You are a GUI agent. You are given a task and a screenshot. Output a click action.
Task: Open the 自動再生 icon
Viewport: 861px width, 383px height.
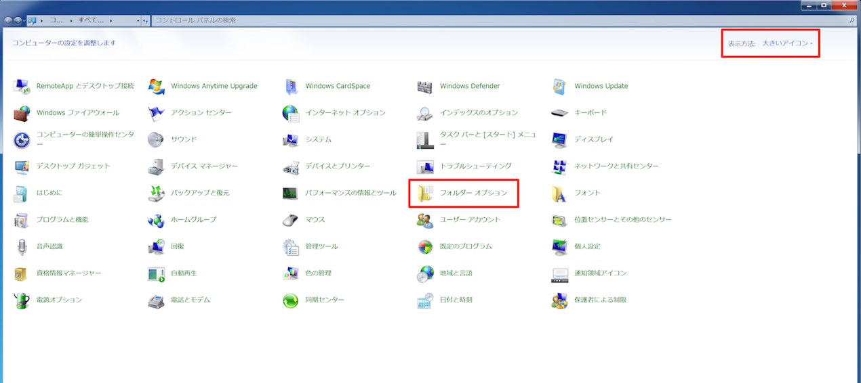[x=156, y=273]
